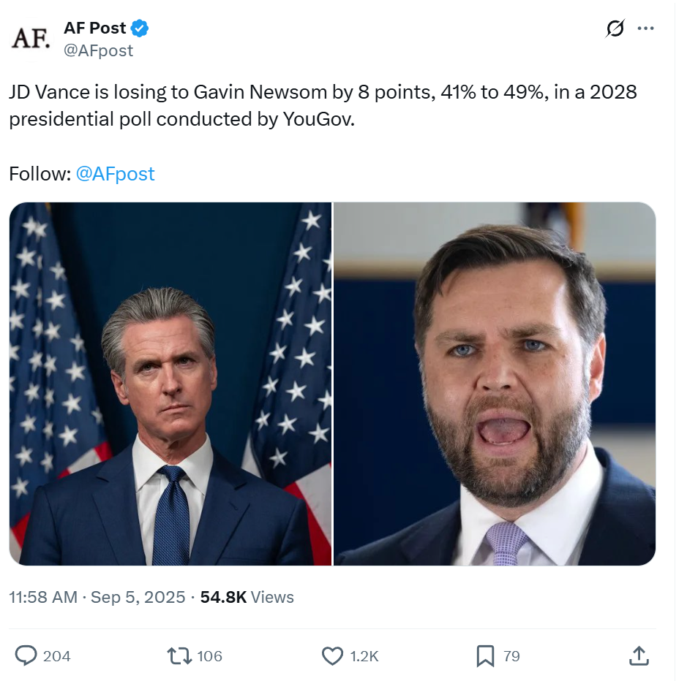
Task: Click the Grok icon beside the menu
Action: coord(615,28)
